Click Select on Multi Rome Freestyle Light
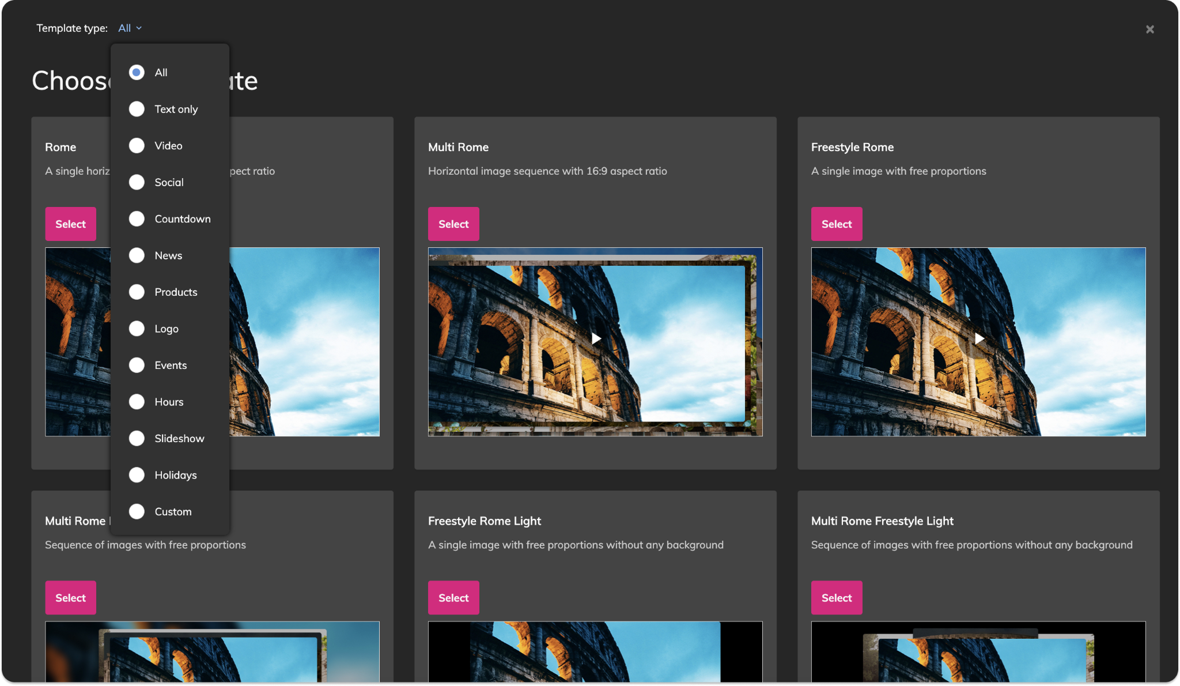 click(x=837, y=598)
